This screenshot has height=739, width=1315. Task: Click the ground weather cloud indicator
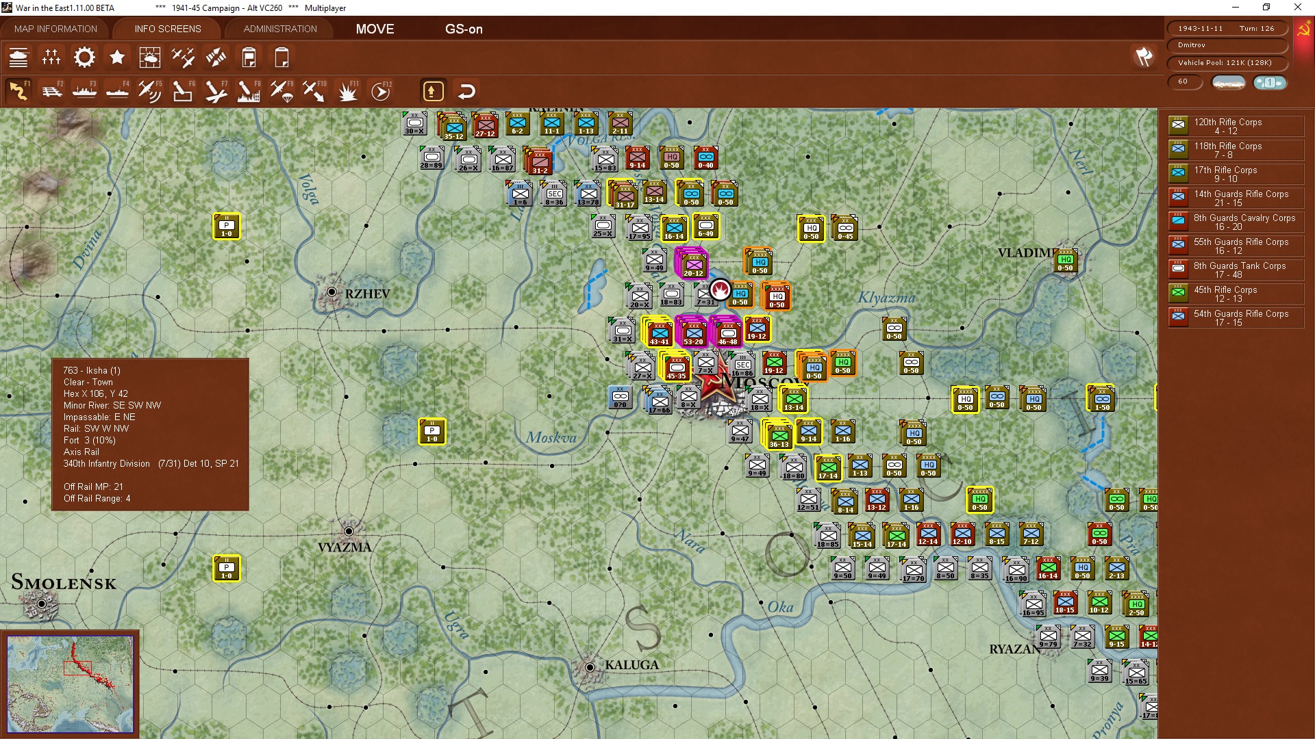coord(1229,82)
